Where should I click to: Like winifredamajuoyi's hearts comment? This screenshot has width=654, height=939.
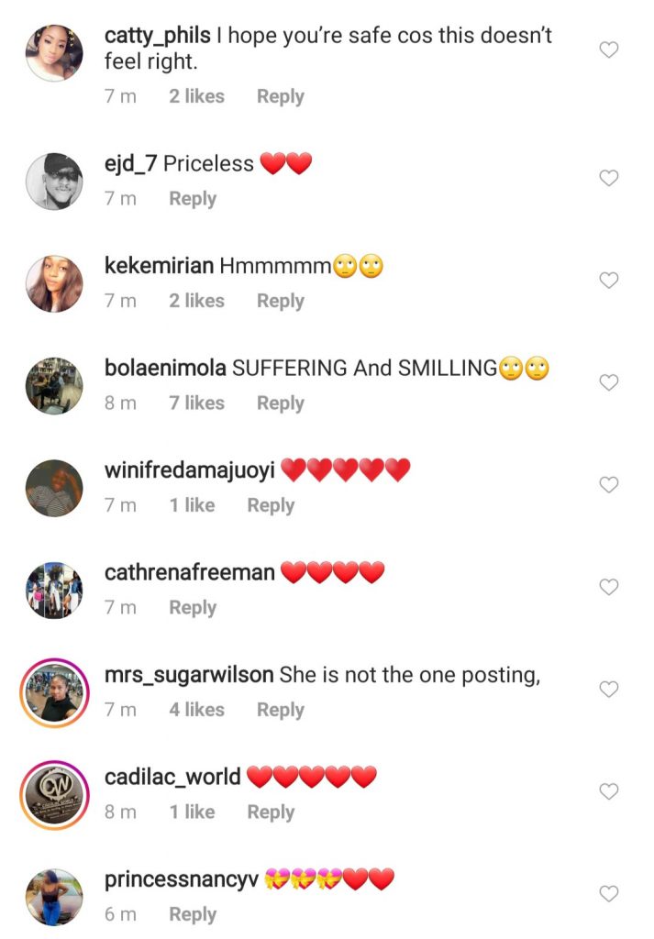(x=609, y=484)
